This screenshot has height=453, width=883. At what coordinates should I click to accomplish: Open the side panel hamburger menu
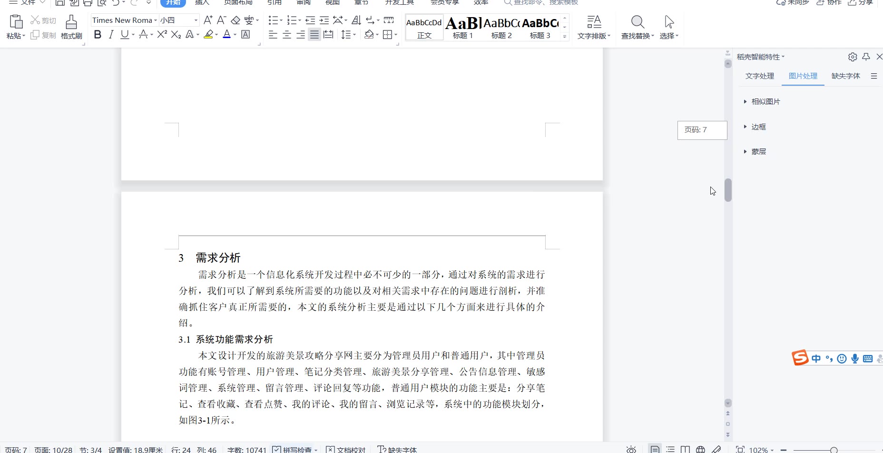pyautogui.click(x=874, y=76)
